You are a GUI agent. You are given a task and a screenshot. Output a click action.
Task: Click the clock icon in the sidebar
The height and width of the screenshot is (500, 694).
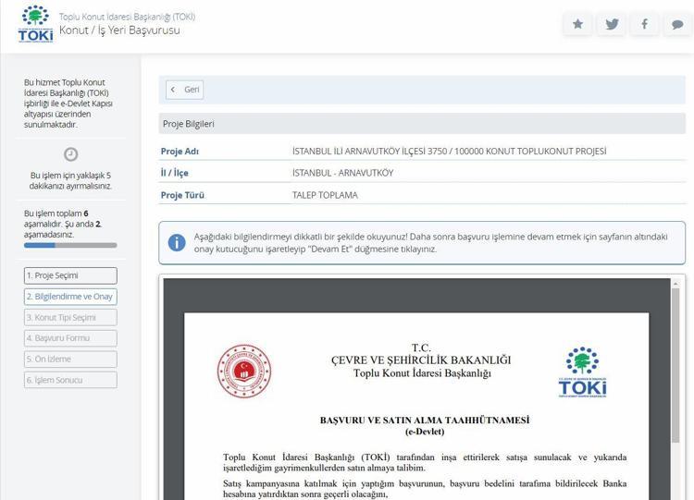tap(70, 154)
